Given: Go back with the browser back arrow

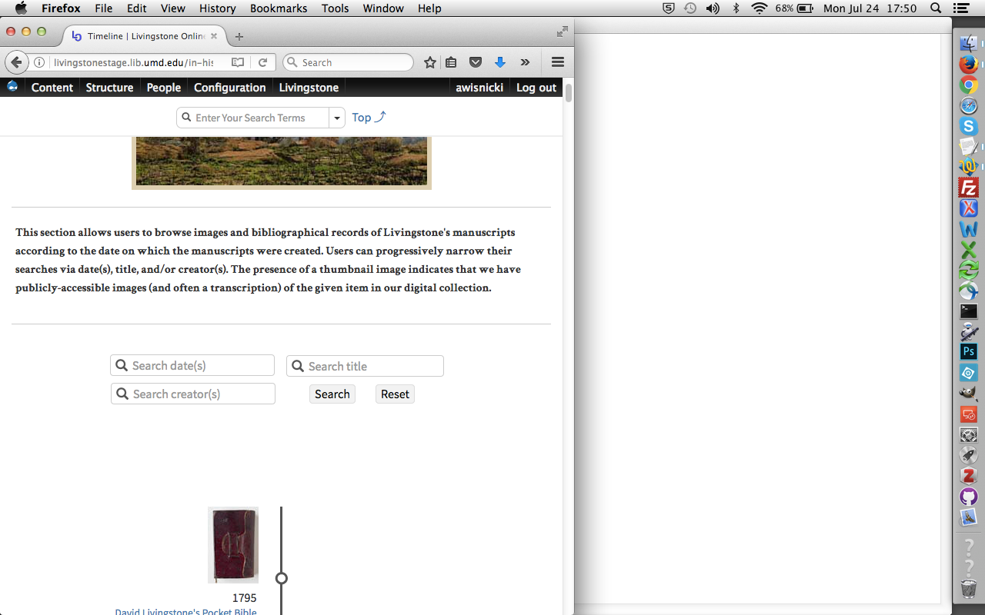Looking at the screenshot, I should 16,62.
